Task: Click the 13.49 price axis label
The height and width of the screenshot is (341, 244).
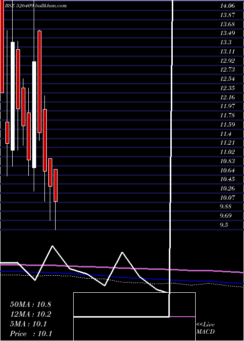Action: (227, 33)
